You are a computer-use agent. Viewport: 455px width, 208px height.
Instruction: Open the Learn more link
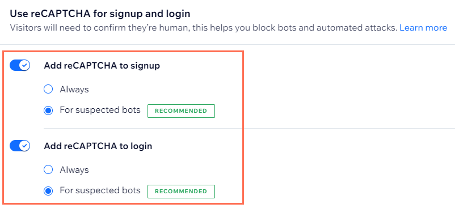pyautogui.click(x=423, y=28)
